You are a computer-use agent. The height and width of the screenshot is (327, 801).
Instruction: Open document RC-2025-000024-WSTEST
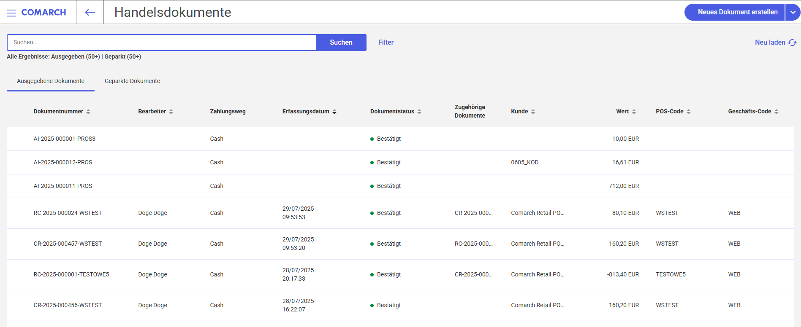(x=68, y=213)
